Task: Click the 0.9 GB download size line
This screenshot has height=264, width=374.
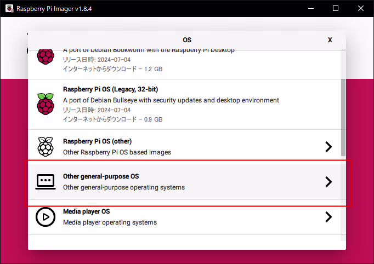Action: tap(112, 119)
